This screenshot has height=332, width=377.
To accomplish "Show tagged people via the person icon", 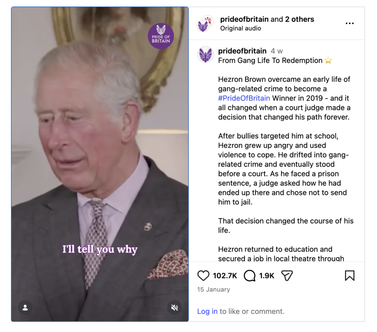I will click(x=25, y=307).
